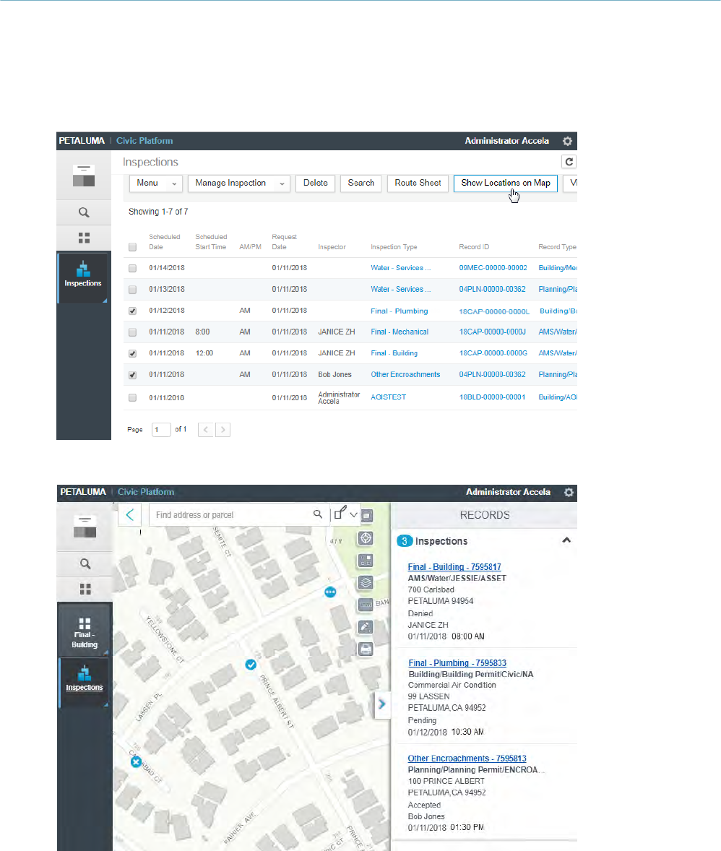Collapse the Inspections records section
This screenshot has height=851, width=721.
(x=566, y=540)
